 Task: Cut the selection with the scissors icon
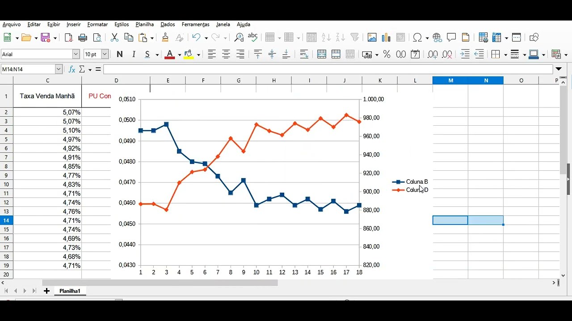pos(114,37)
